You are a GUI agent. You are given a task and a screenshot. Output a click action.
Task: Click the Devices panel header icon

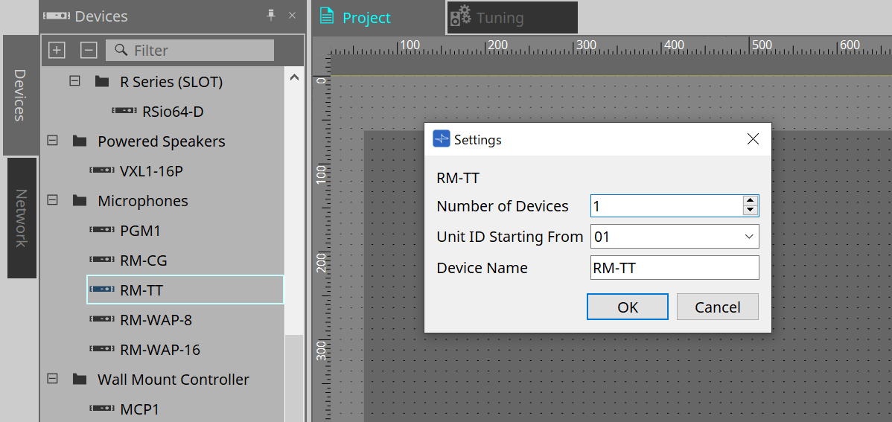[57, 16]
